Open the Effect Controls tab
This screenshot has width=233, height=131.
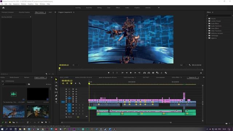pyautogui.click(x=39, y=12)
